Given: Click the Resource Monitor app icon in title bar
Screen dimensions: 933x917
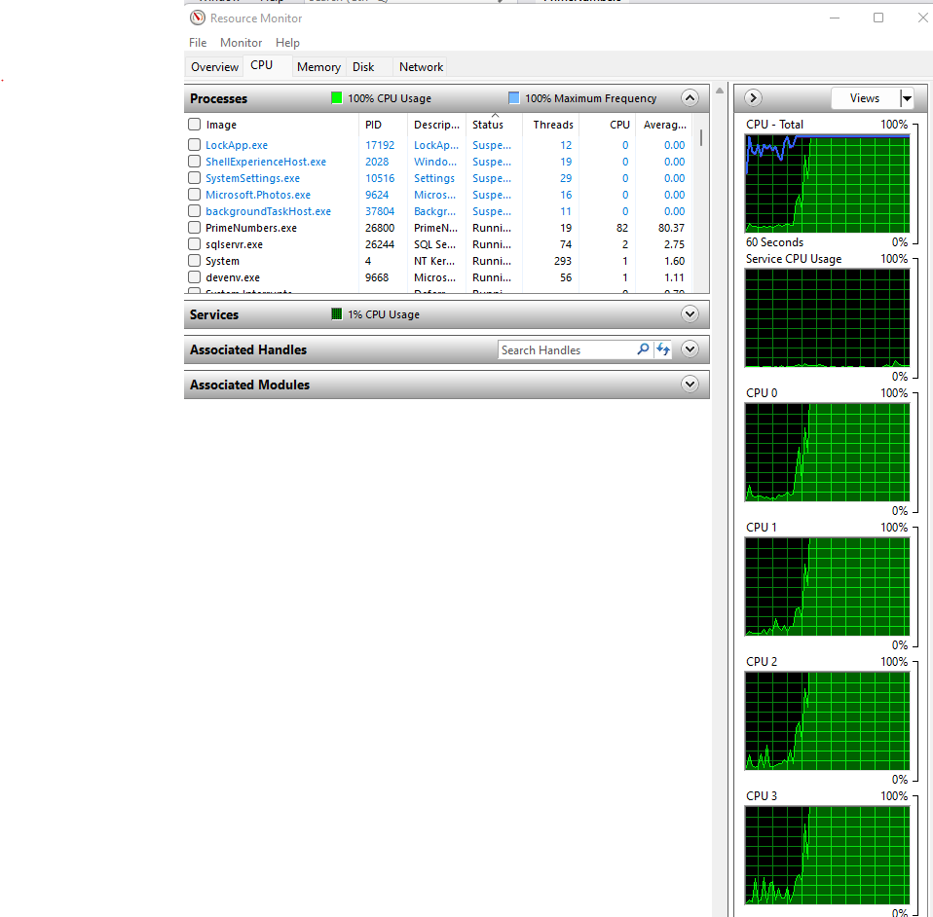Looking at the screenshot, I should (198, 18).
